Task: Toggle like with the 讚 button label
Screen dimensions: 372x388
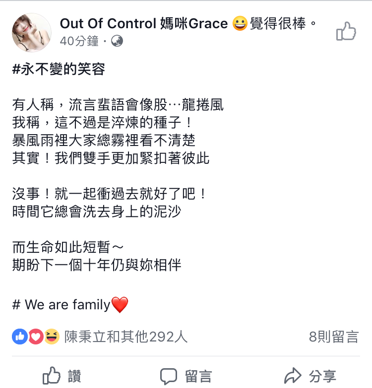Action: (74, 376)
